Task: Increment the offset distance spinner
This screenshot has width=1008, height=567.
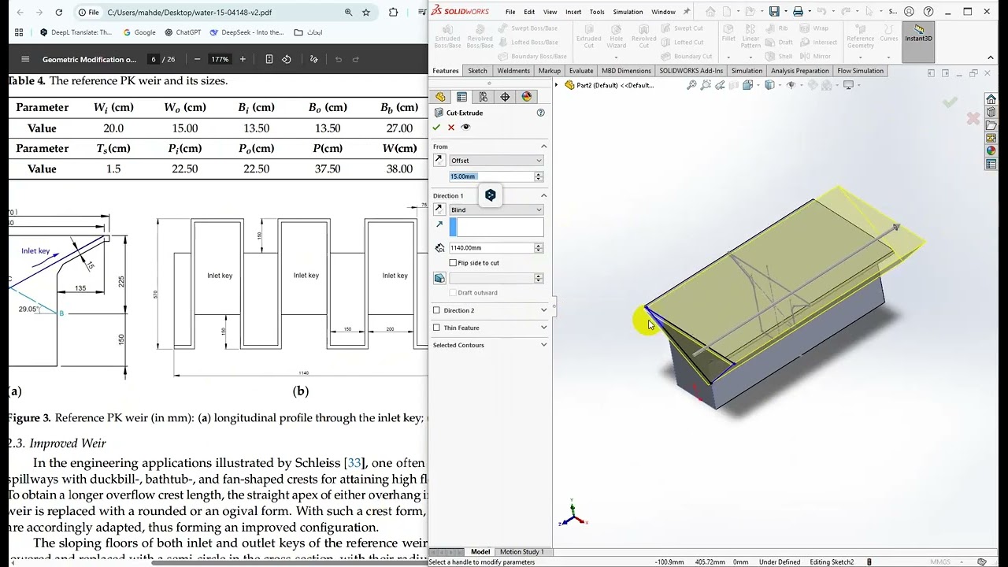Action: click(x=539, y=174)
